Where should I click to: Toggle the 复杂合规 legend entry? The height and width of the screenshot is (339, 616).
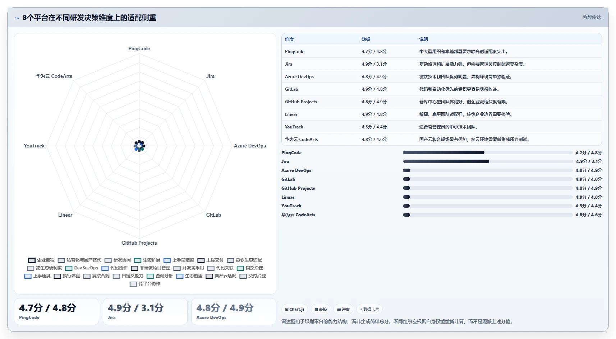tap(96, 276)
